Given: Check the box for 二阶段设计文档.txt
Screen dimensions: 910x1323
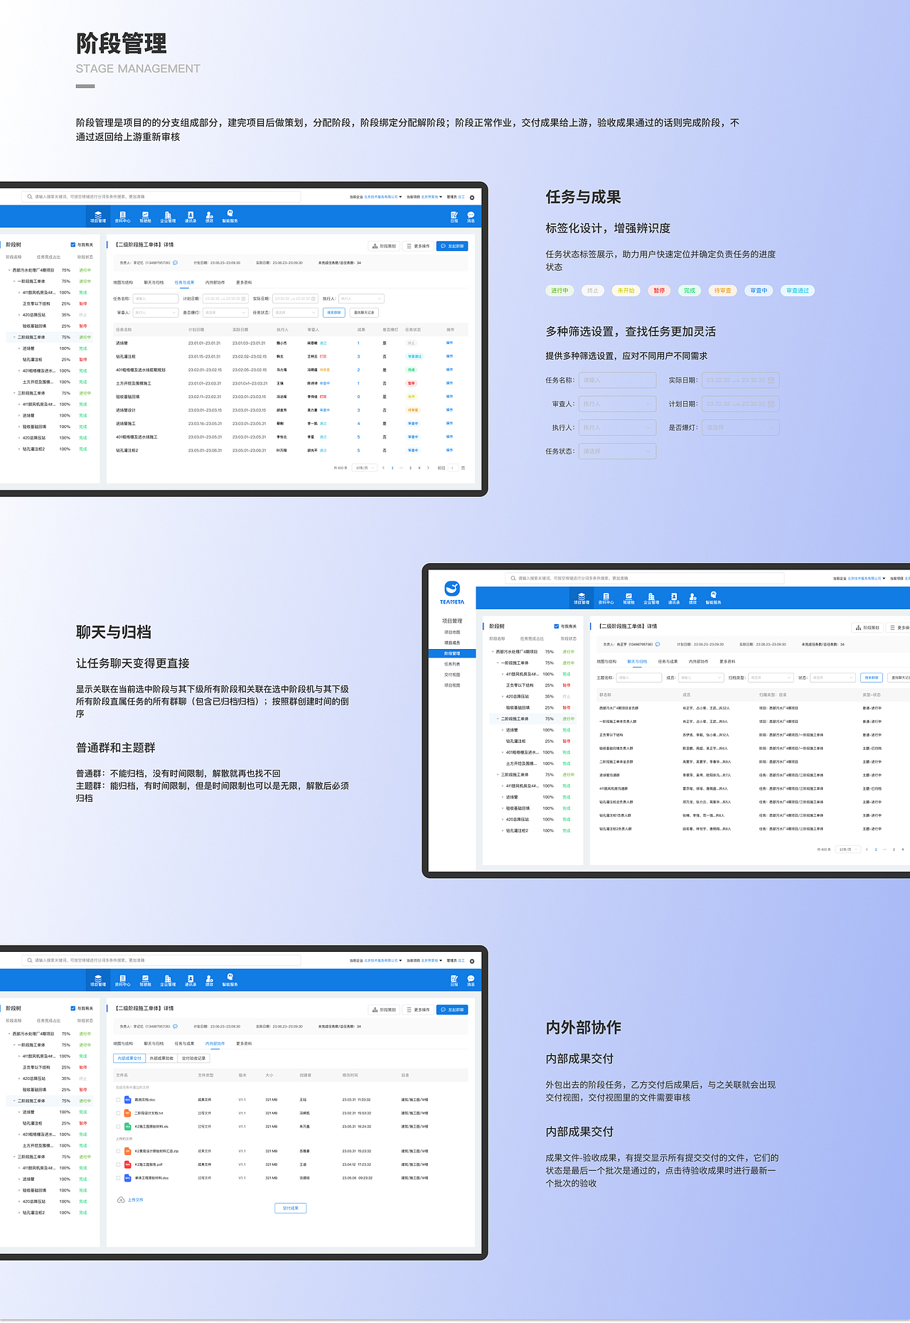Looking at the screenshot, I should [x=118, y=1113].
